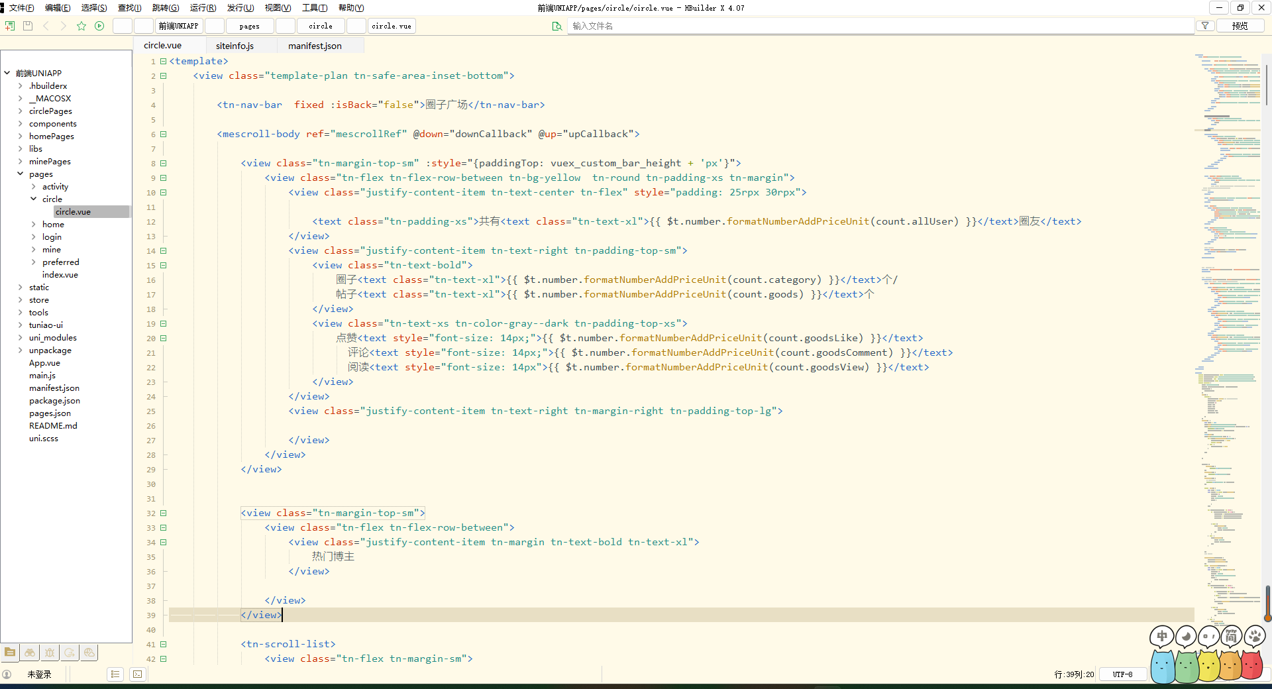Expand the activity folder arrow
The height and width of the screenshot is (689, 1272).
[x=34, y=186]
